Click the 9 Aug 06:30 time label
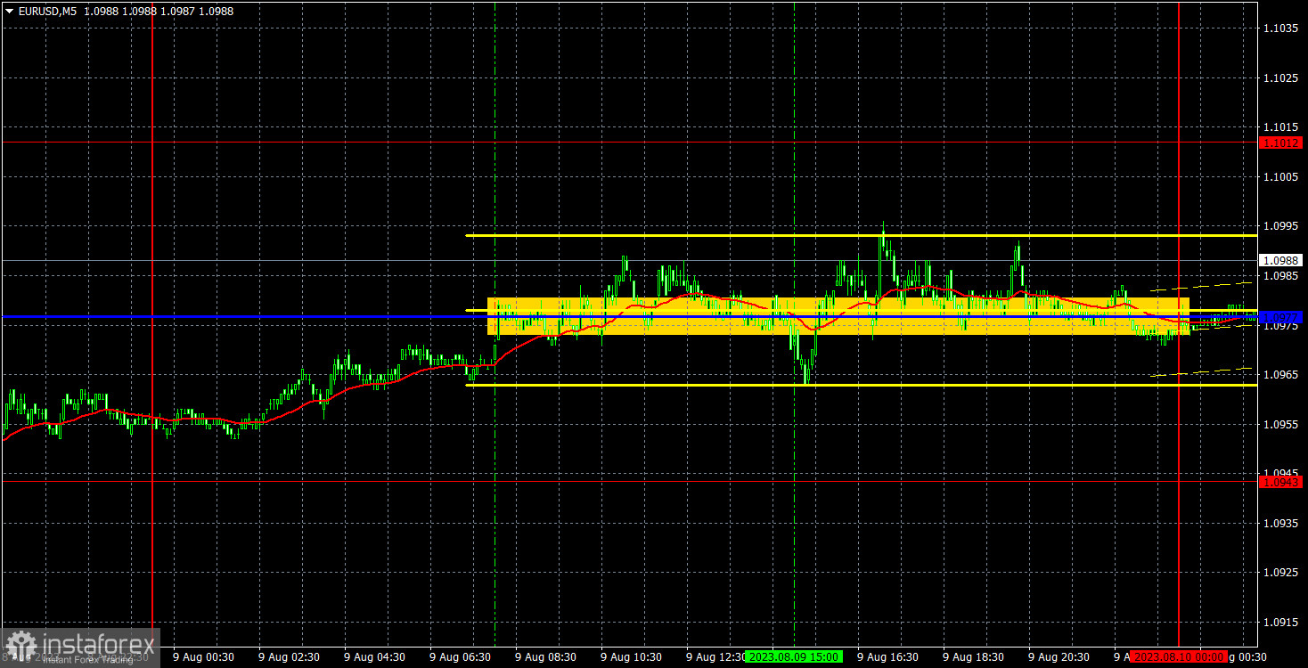The width and height of the screenshot is (1308, 668). [x=460, y=657]
